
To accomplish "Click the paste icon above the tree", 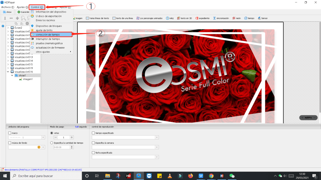I will click(22, 24).
